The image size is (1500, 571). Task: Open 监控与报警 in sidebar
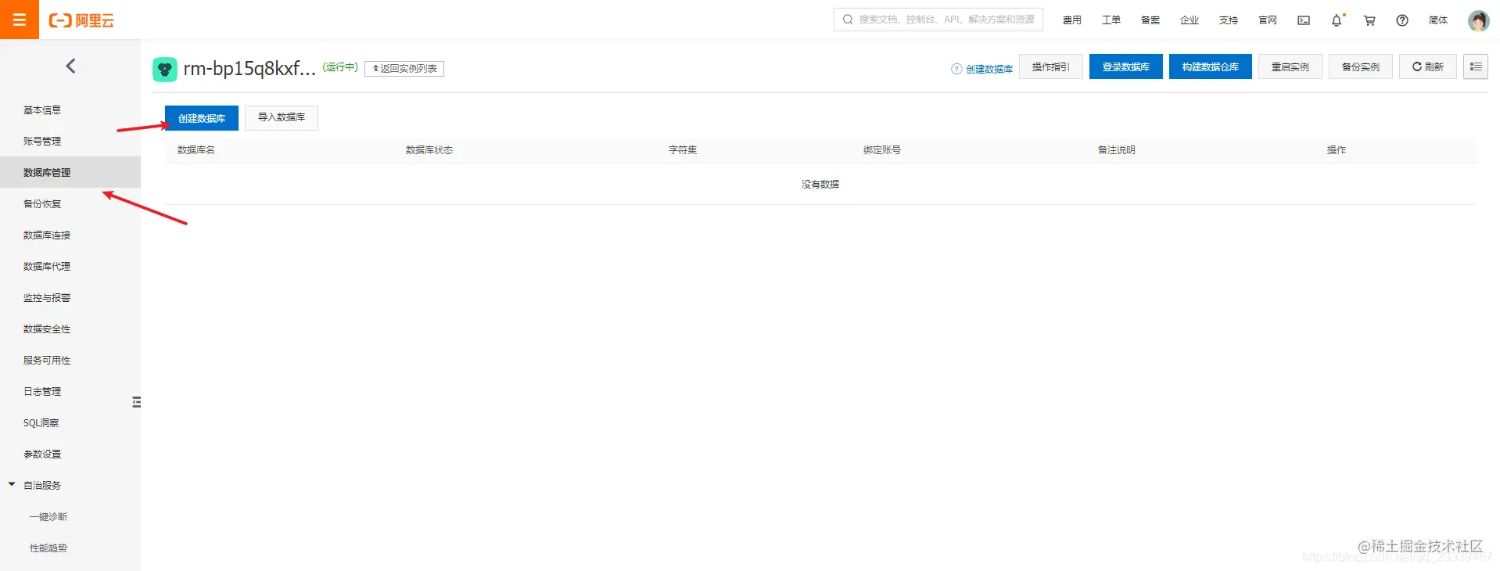pyautogui.click(x=47, y=298)
